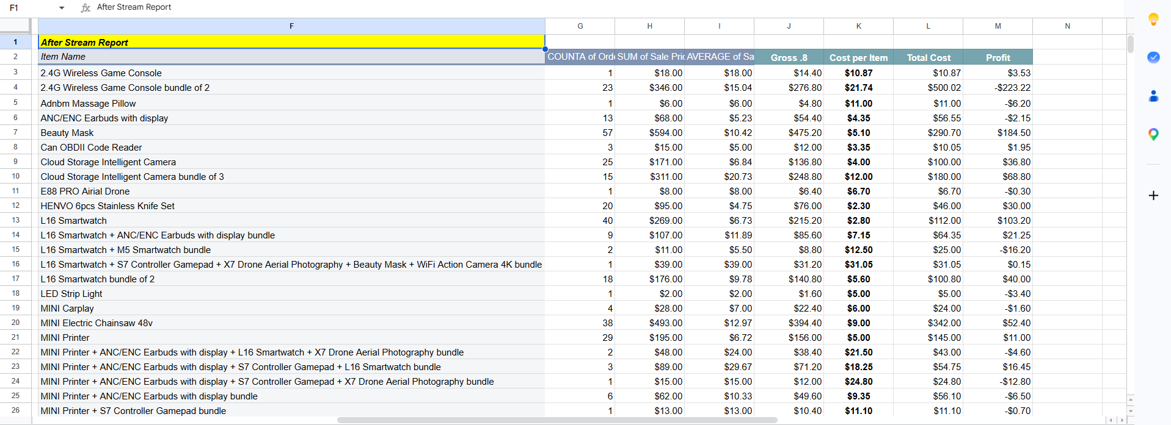Click the Cost per Item header cell
The height and width of the screenshot is (425, 1171).
point(858,57)
